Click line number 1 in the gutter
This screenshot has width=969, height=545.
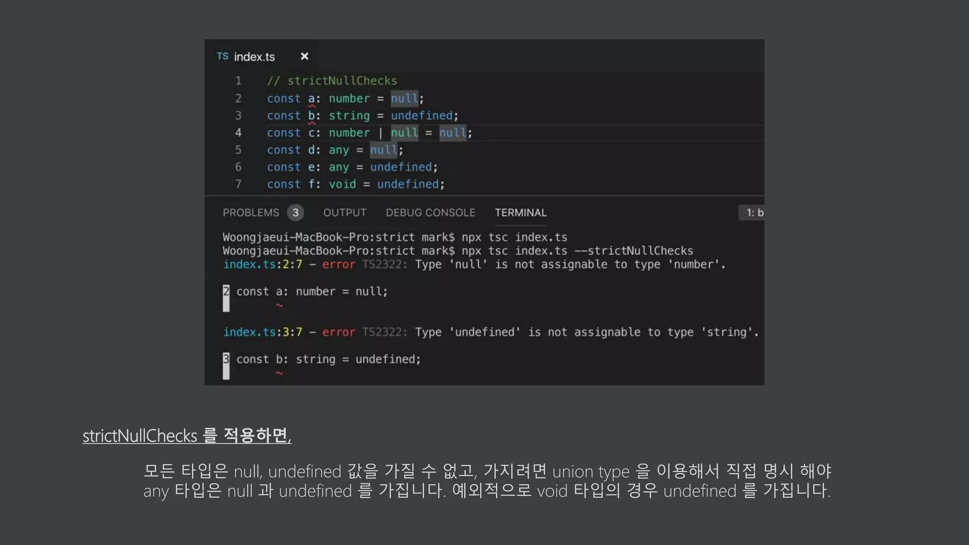(238, 81)
